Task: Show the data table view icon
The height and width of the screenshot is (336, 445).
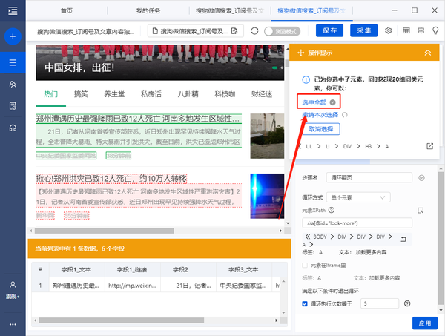Action: (x=406, y=30)
